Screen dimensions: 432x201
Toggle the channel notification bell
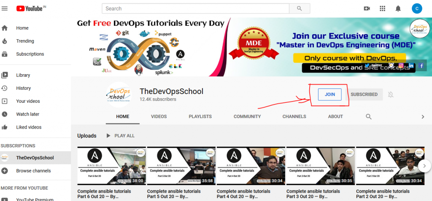pyautogui.click(x=390, y=95)
